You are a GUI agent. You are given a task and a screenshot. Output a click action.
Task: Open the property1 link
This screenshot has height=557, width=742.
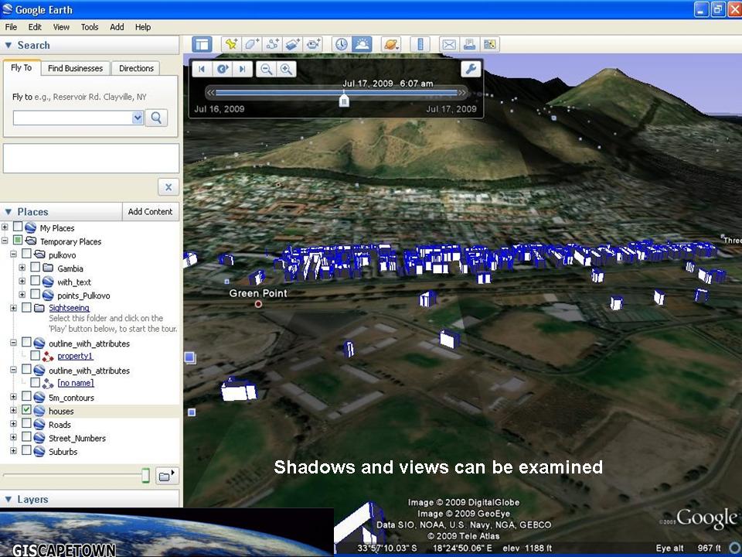pyautogui.click(x=75, y=356)
